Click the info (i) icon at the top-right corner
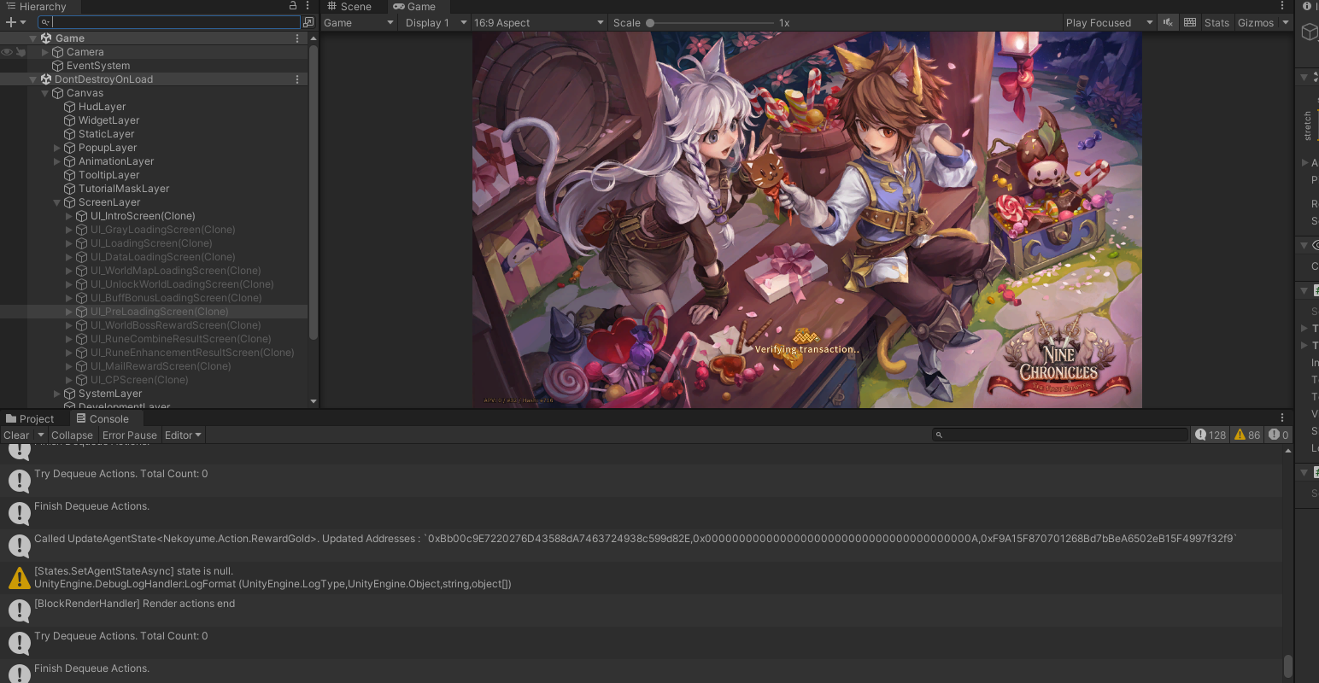 [1308, 6]
